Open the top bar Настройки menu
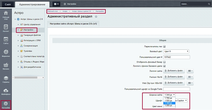Viewport: 212px width, 110px height. click(70, 4)
